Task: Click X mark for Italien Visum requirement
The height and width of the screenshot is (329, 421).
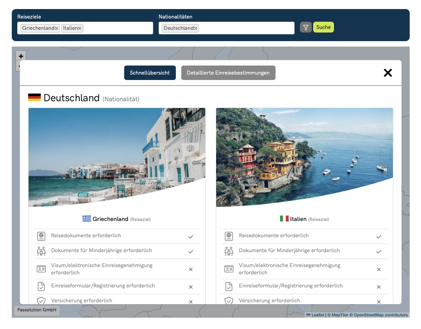Action: (x=378, y=269)
